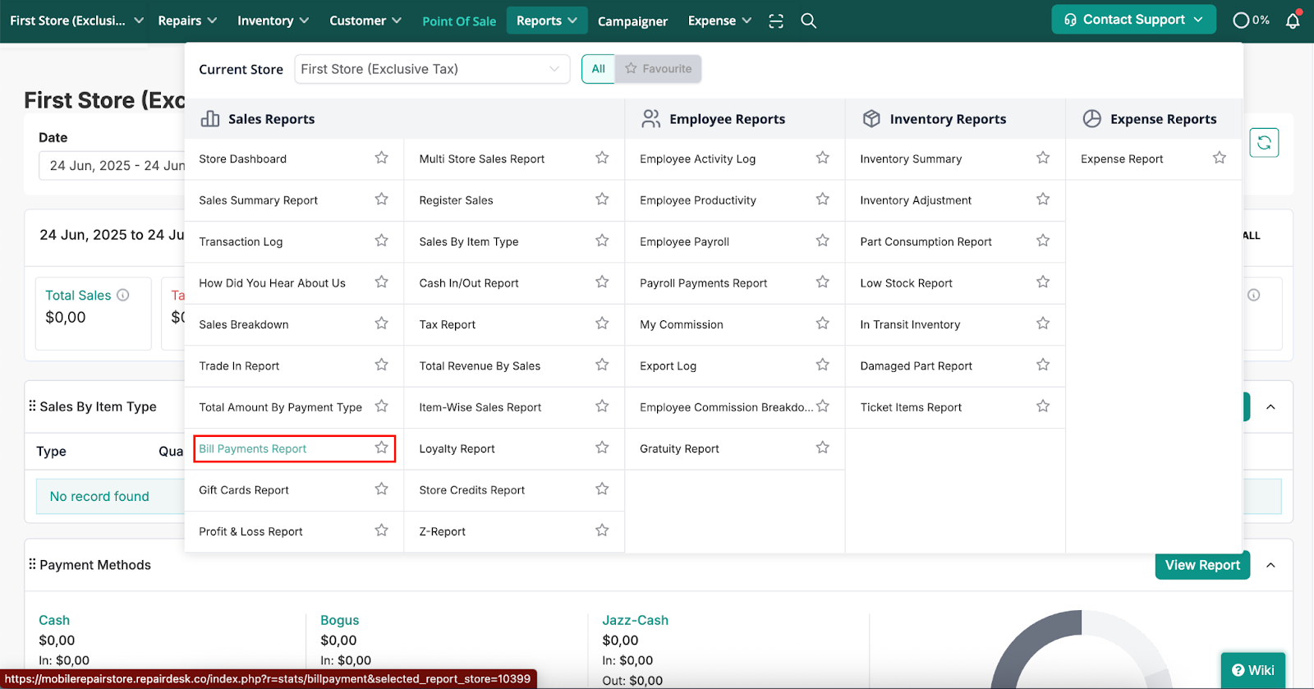Image resolution: width=1314 pixels, height=689 pixels.
Task: Collapse the Sales By Item Type chevron
Action: tap(1270, 407)
